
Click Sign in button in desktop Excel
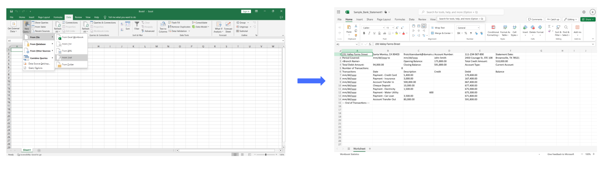tap(246, 11)
